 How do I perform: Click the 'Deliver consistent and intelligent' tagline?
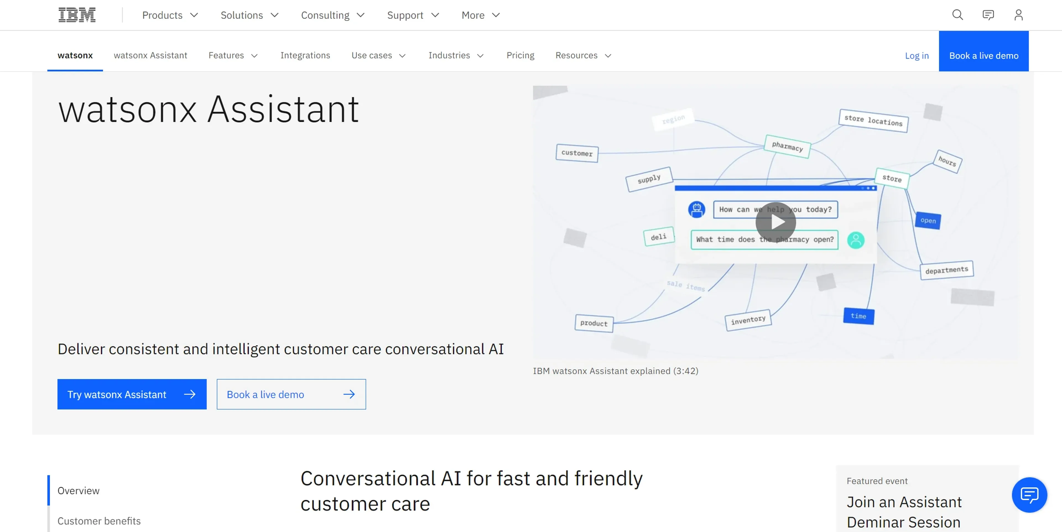[280, 349]
